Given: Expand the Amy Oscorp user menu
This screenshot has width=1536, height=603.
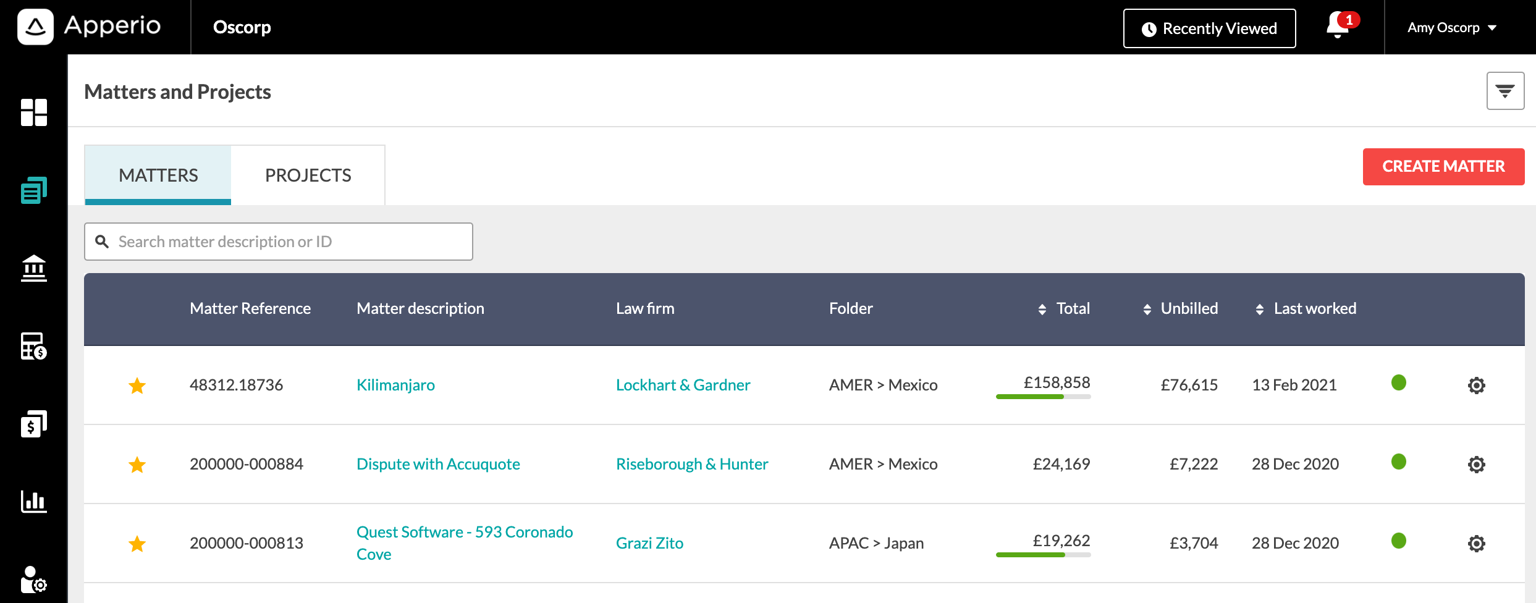Looking at the screenshot, I should 1452,28.
